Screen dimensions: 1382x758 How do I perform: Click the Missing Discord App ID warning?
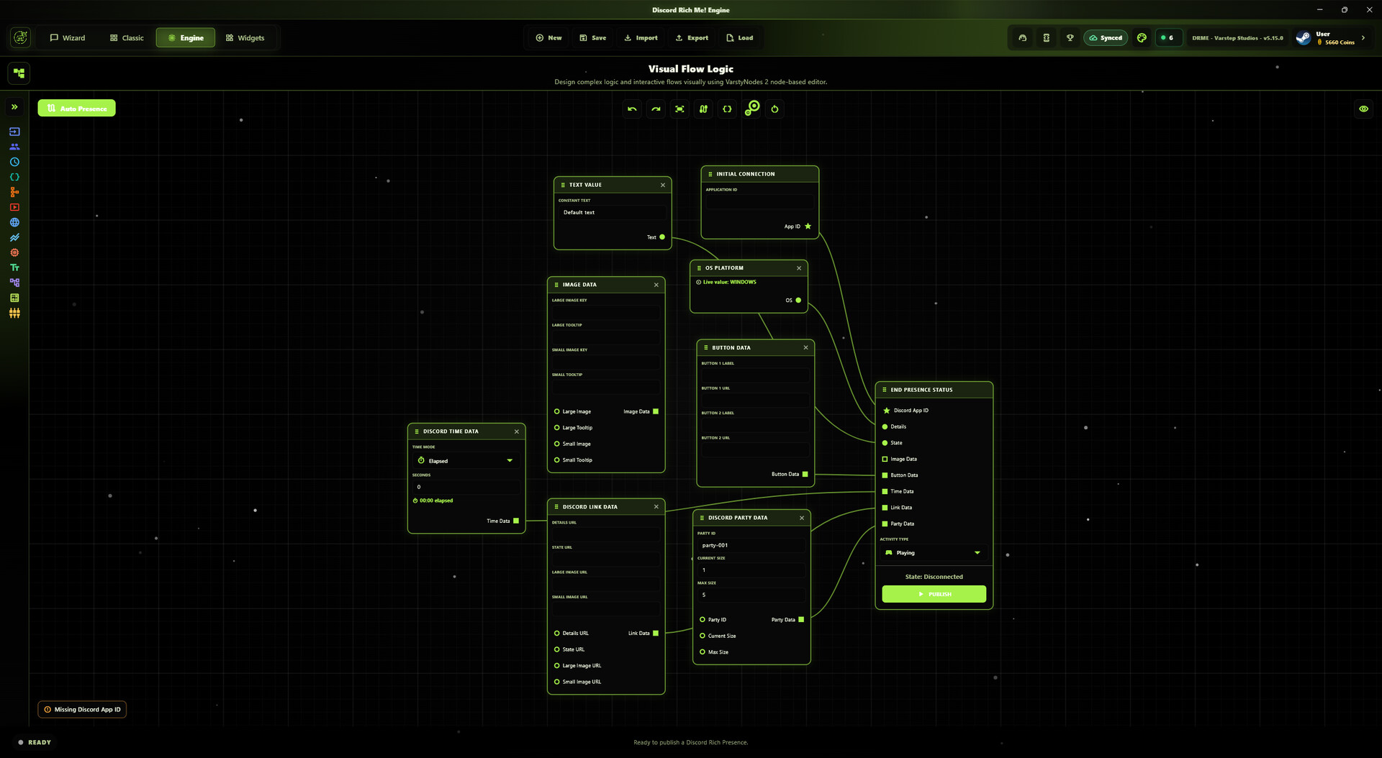[x=82, y=710]
